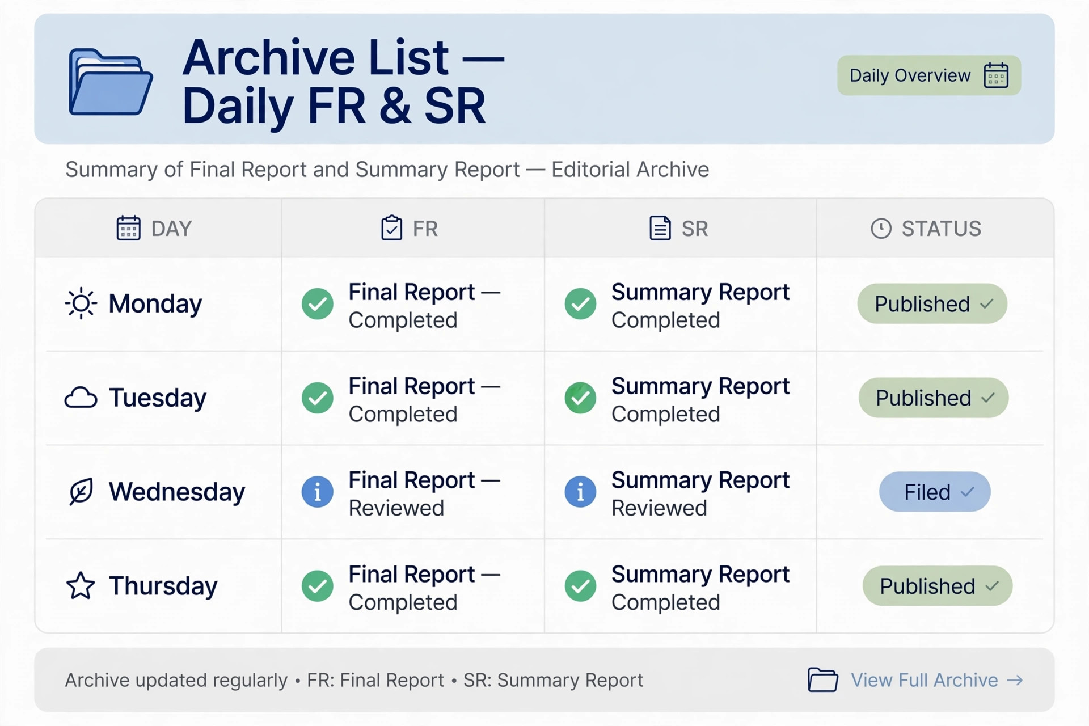1089x726 pixels.
Task: Click the star icon next to Thursday
Action: click(81, 585)
